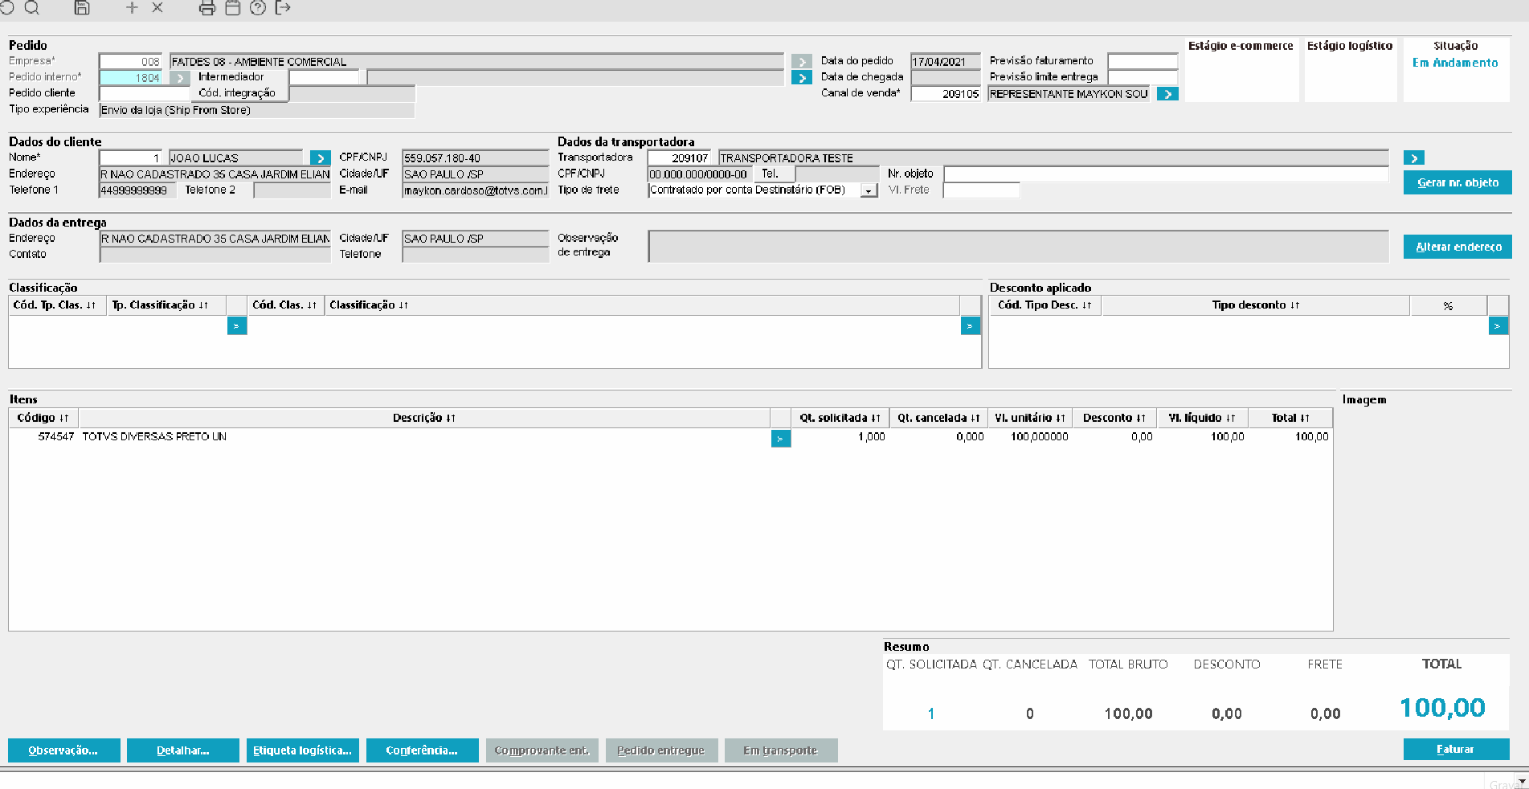Viewport: 1529px width, 789px height.
Task: Sort items by Descrição column header
Action: [424, 418]
